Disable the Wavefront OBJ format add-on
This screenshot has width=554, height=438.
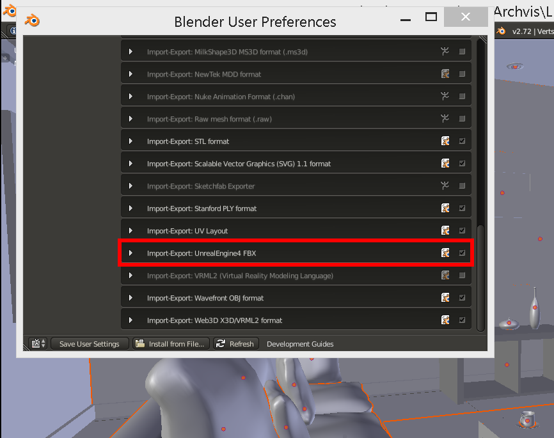462,297
